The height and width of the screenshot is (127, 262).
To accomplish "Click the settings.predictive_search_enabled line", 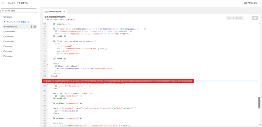I will tap(74, 41).
